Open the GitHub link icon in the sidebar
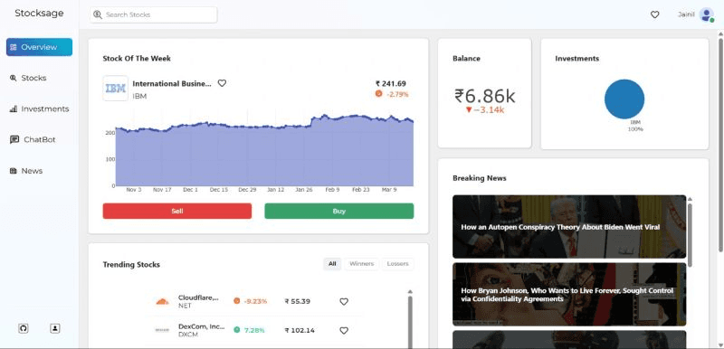Viewport: 724px width, 349px height. click(24, 328)
